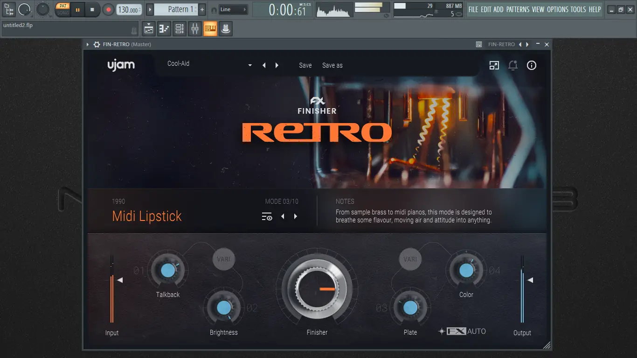Screen dimensions: 637x358
Task: Click the plugin window resize corner handle
Action: coord(547,345)
